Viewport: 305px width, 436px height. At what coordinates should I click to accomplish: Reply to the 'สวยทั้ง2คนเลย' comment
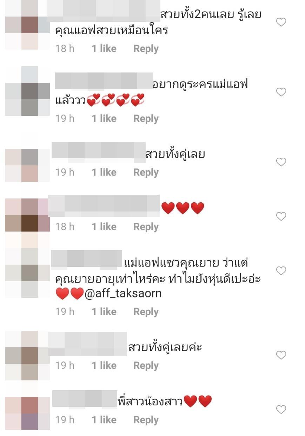tap(146, 49)
